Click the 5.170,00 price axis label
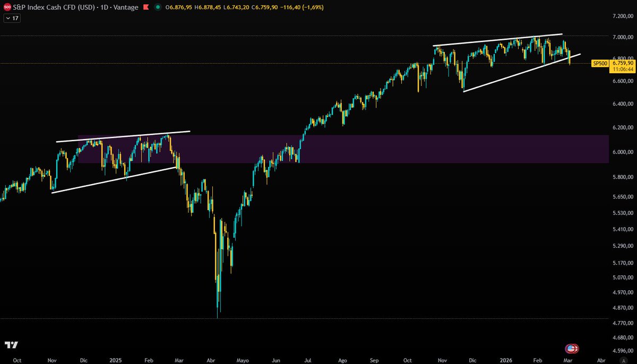637x364 pixels. tap(623, 263)
